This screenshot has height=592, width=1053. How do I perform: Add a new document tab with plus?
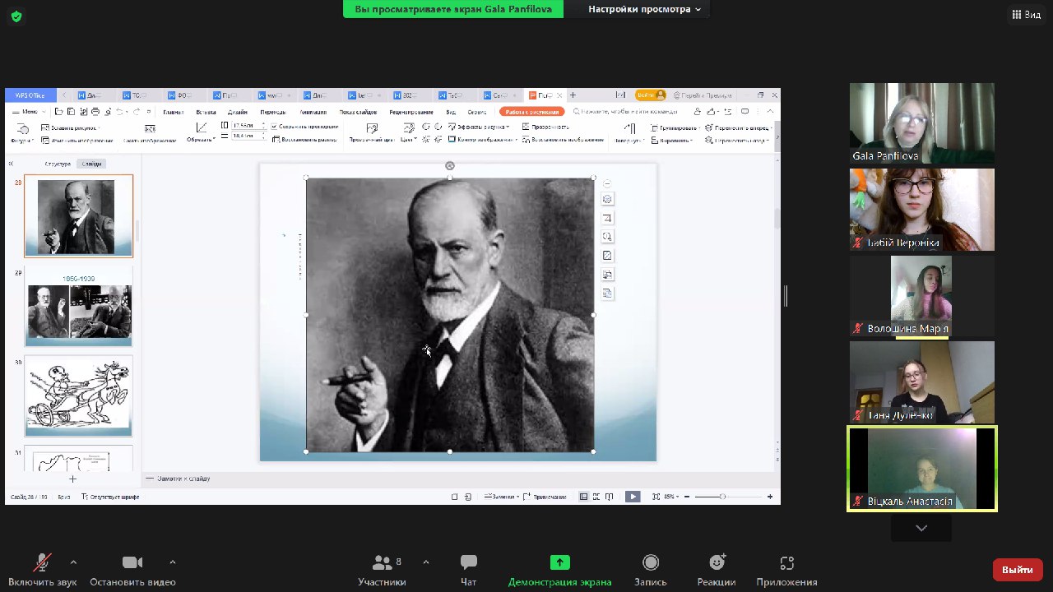[573, 95]
